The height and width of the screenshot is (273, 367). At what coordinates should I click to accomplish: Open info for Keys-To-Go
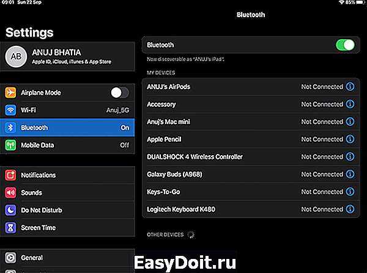(x=350, y=192)
